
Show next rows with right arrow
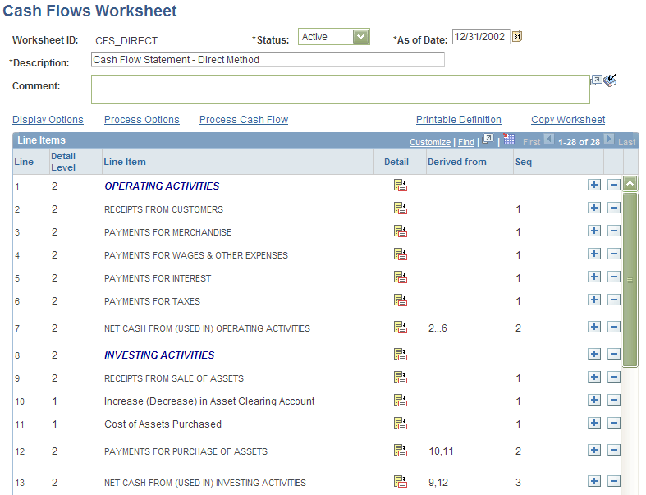(609, 140)
